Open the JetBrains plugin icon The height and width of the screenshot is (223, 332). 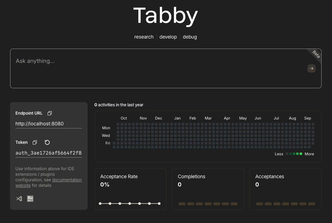(30, 199)
